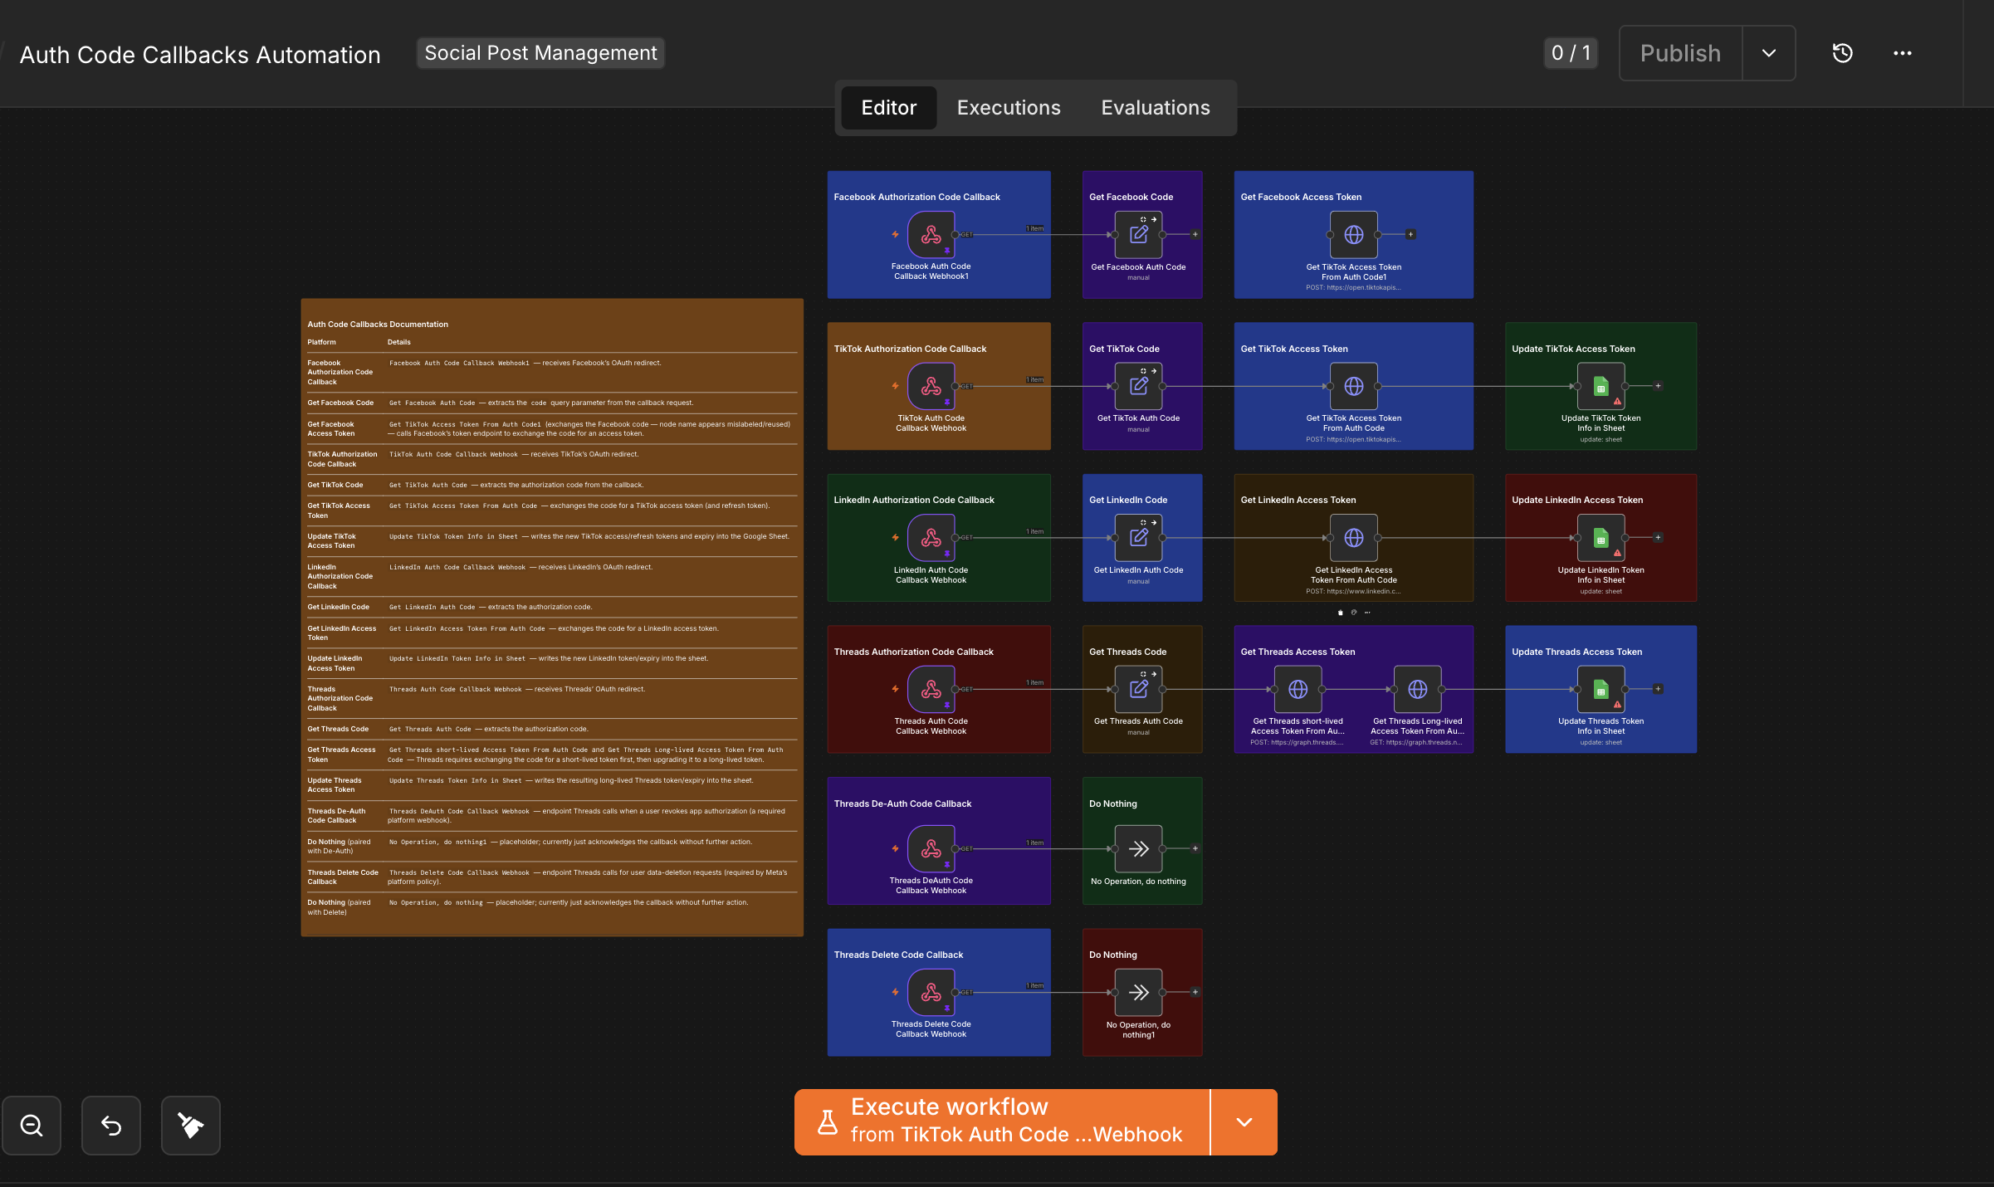Click the Facebook Authorization Code Callback note title
Screen dimensions: 1994x1187
tap(916, 197)
